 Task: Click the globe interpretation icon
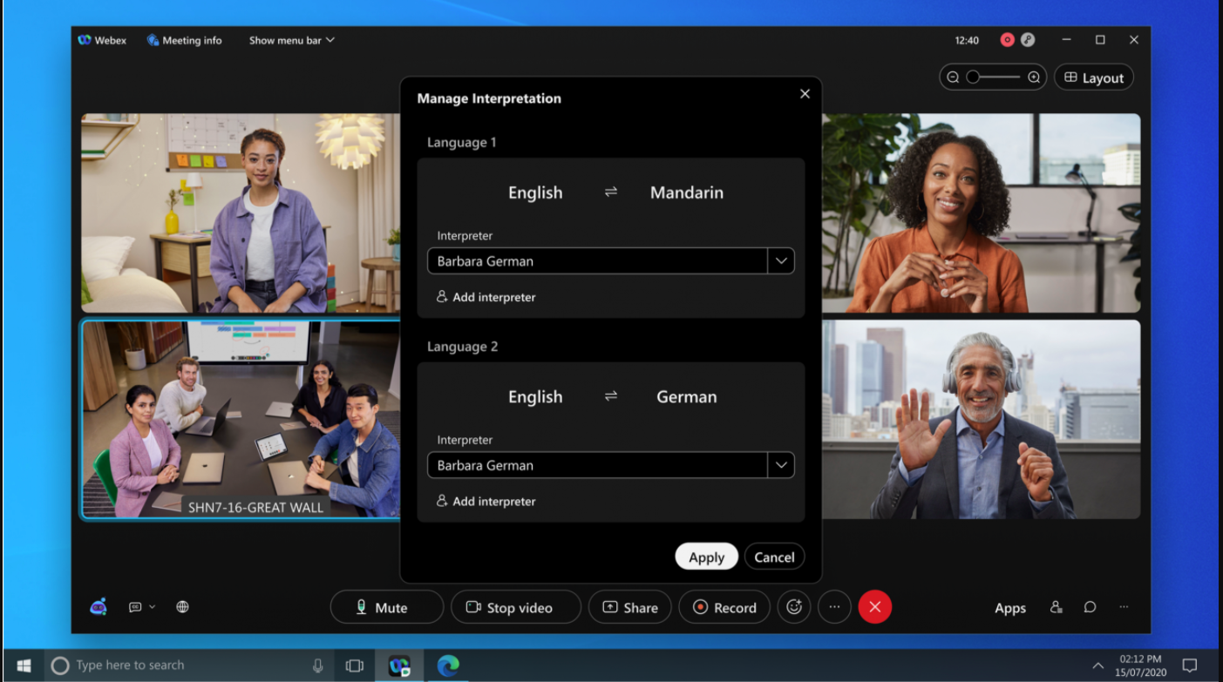pos(182,607)
